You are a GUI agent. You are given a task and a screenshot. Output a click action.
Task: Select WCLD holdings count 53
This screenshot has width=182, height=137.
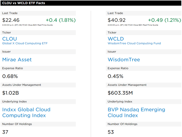click(111, 132)
